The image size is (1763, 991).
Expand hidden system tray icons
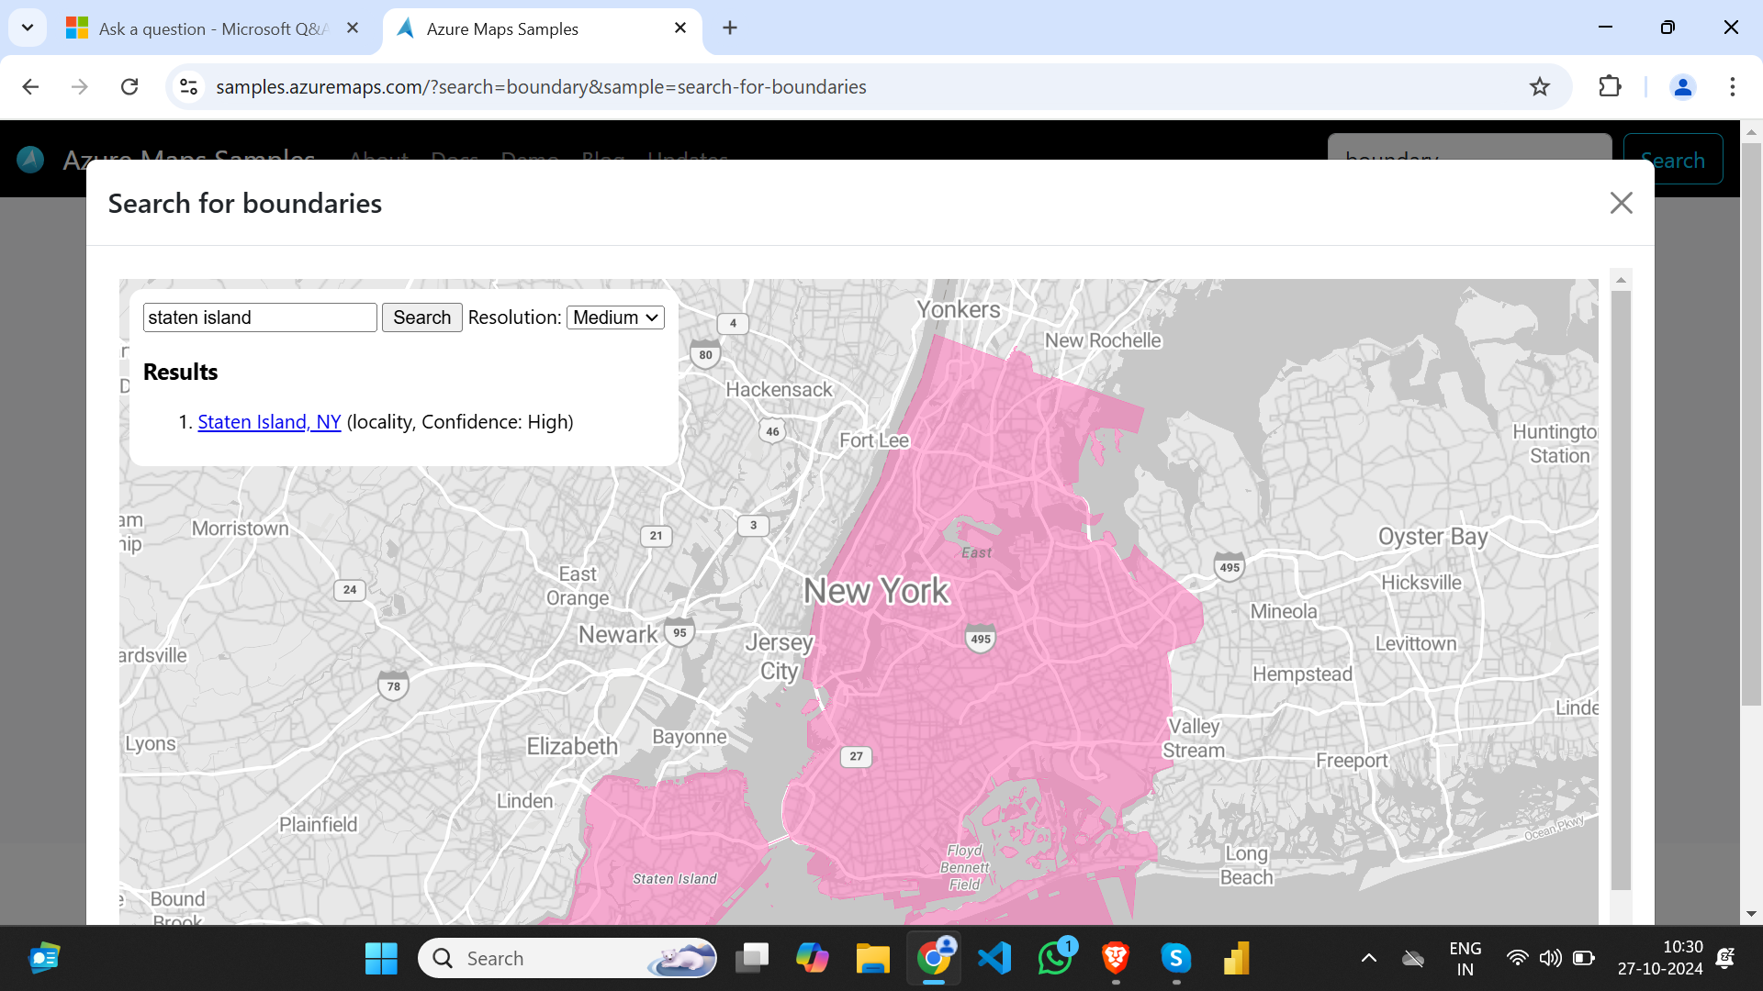click(1370, 958)
